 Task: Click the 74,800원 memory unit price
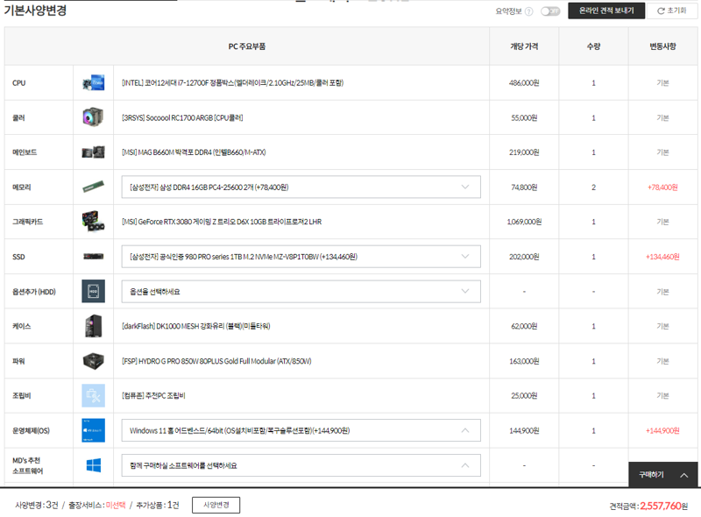point(524,187)
